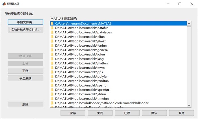Select the toolbox\matlab\elfun path
This screenshot has height=119, width=198.
click(119, 37)
